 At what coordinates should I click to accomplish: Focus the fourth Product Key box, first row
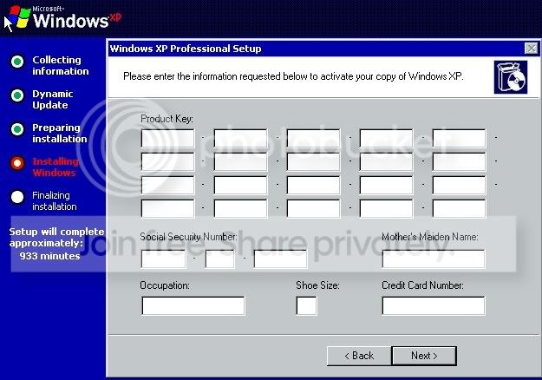[387, 138]
